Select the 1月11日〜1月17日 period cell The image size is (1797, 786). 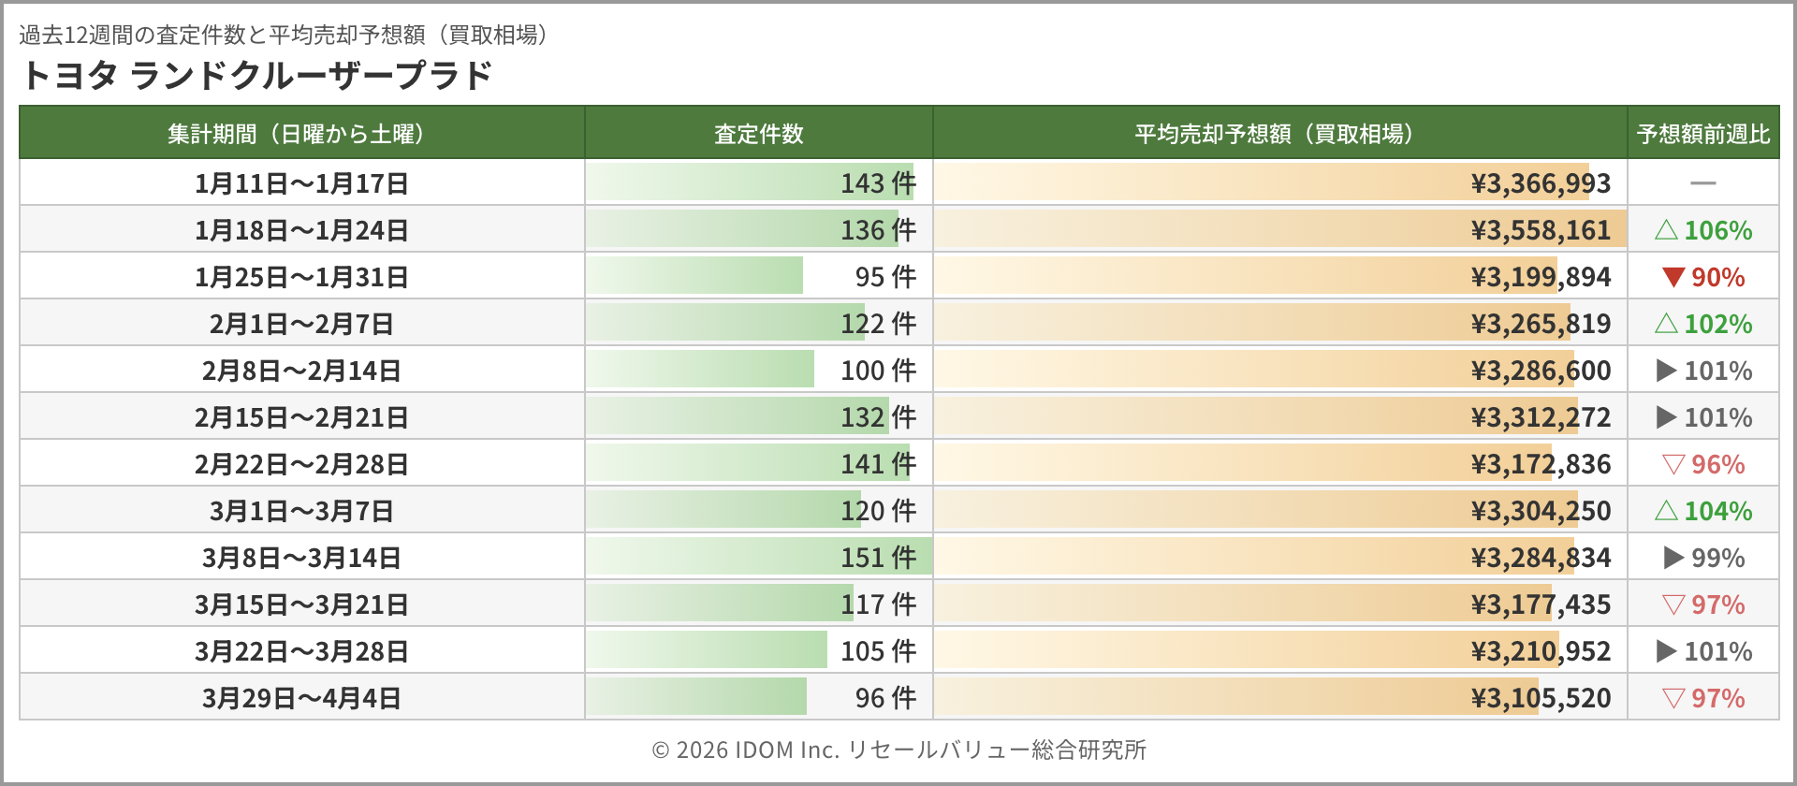click(x=301, y=183)
